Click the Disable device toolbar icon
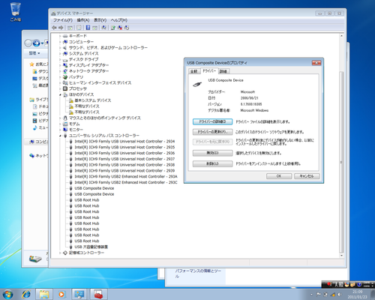The height and width of the screenshot is (300, 375). coord(127,28)
